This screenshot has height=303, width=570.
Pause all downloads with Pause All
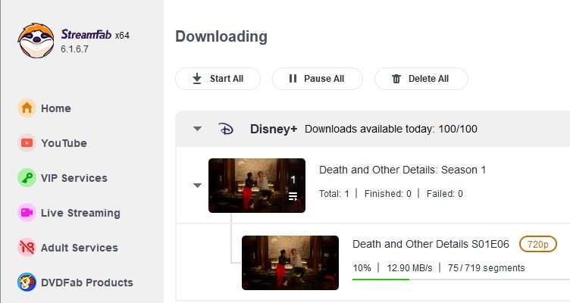tap(318, 79)
